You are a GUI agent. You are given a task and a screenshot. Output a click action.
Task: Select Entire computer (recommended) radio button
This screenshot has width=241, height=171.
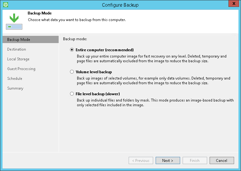(72, 50)
